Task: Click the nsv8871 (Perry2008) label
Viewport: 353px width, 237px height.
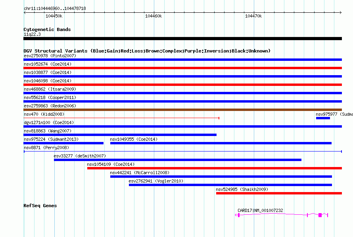Action: click(x=46, y=148)
